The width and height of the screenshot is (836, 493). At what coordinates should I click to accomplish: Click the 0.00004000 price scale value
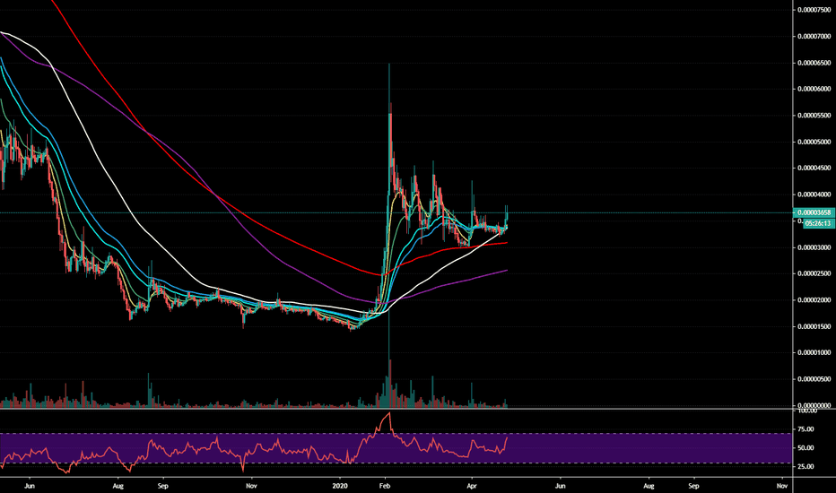(814, 195)
